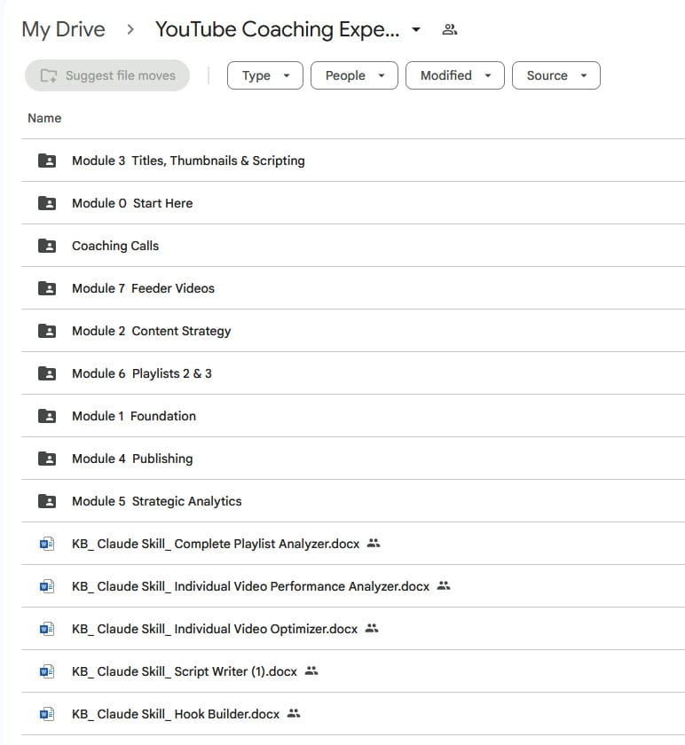Open the Source filter dropdown
This screenshot has width=685, height=745.
point(556,75)
